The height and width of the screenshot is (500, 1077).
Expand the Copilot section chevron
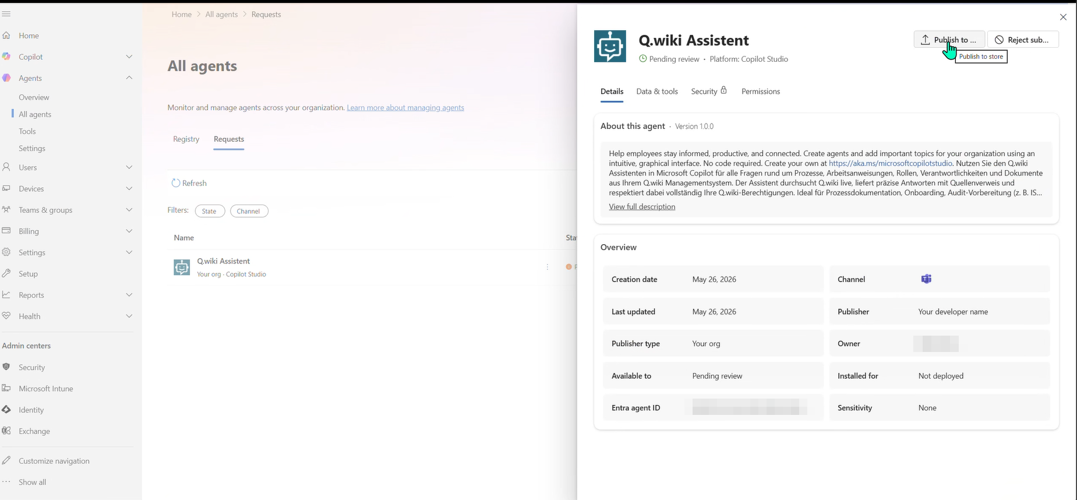pos(129,57)
